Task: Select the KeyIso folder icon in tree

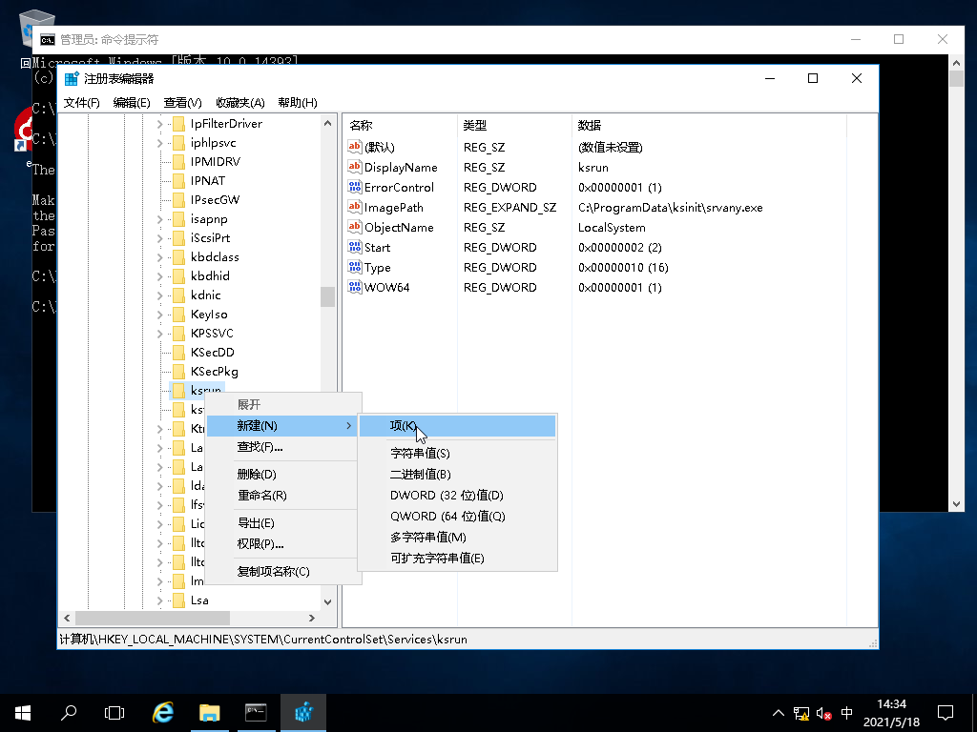Action: point(177,315)
